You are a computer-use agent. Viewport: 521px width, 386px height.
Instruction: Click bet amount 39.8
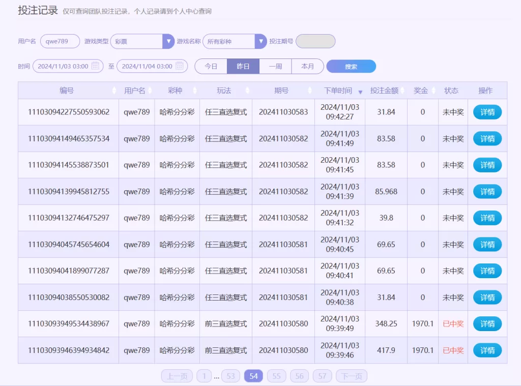(386, 218)
